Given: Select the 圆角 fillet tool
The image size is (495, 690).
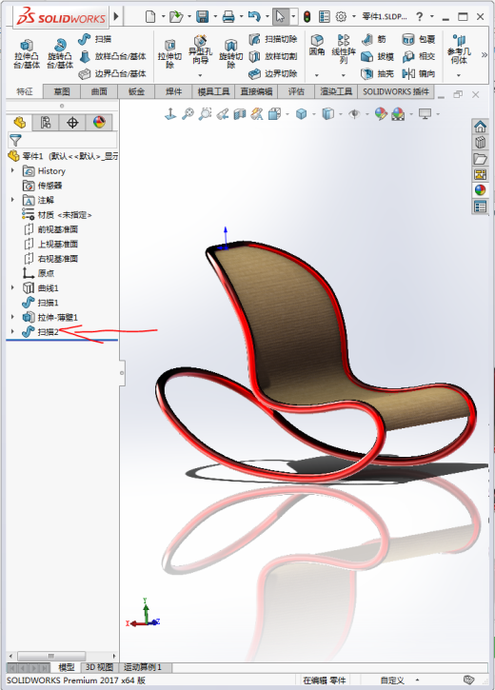Looking at the screenshot, I should 317,46.
